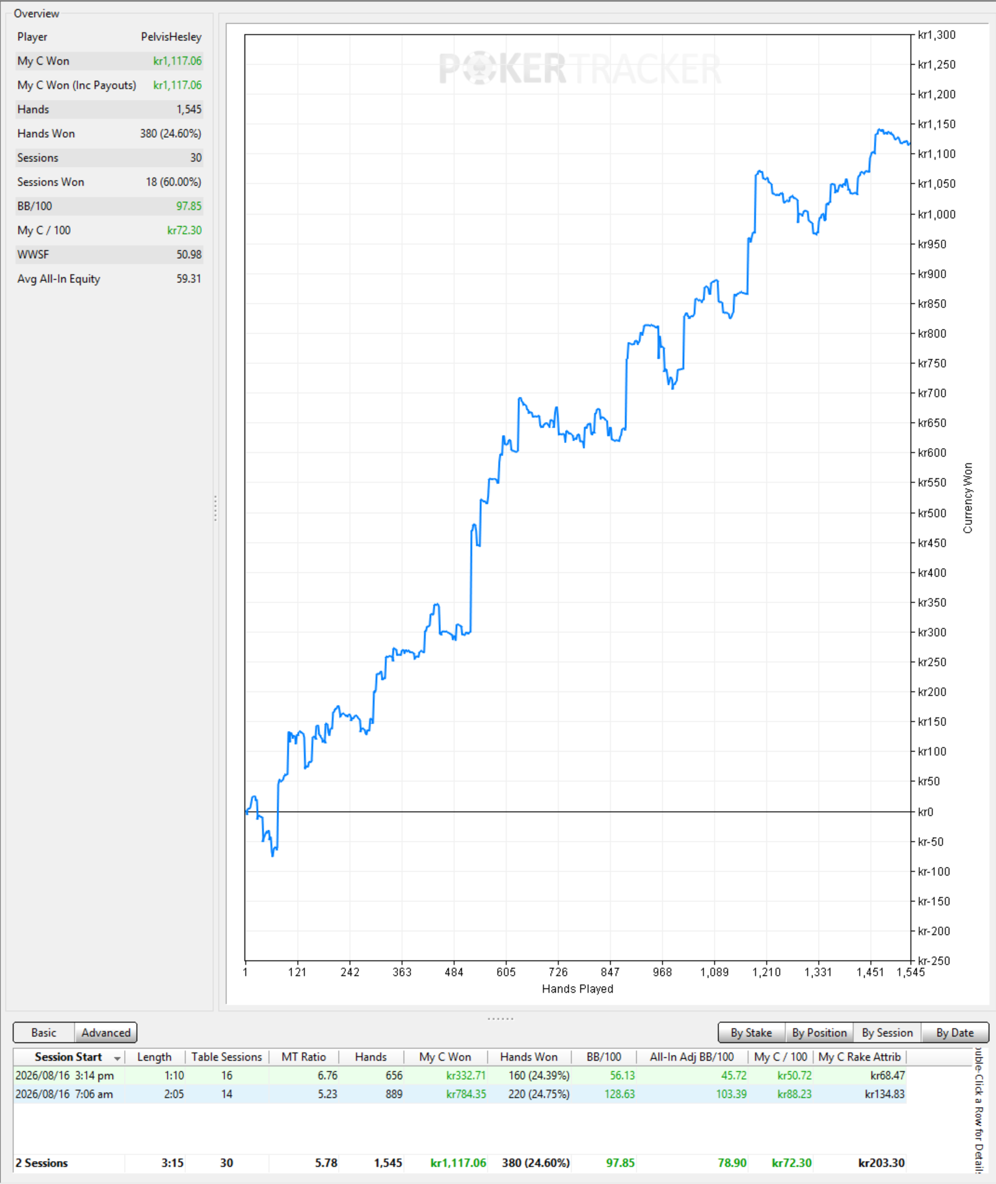Click the vertical splitter beside Overview panel
This screenshot has width=996, height=1184.
click(215, 508)
